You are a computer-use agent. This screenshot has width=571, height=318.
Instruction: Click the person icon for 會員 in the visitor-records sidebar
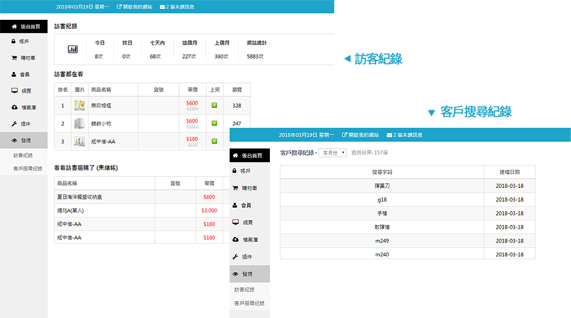(x=14, y=74)
